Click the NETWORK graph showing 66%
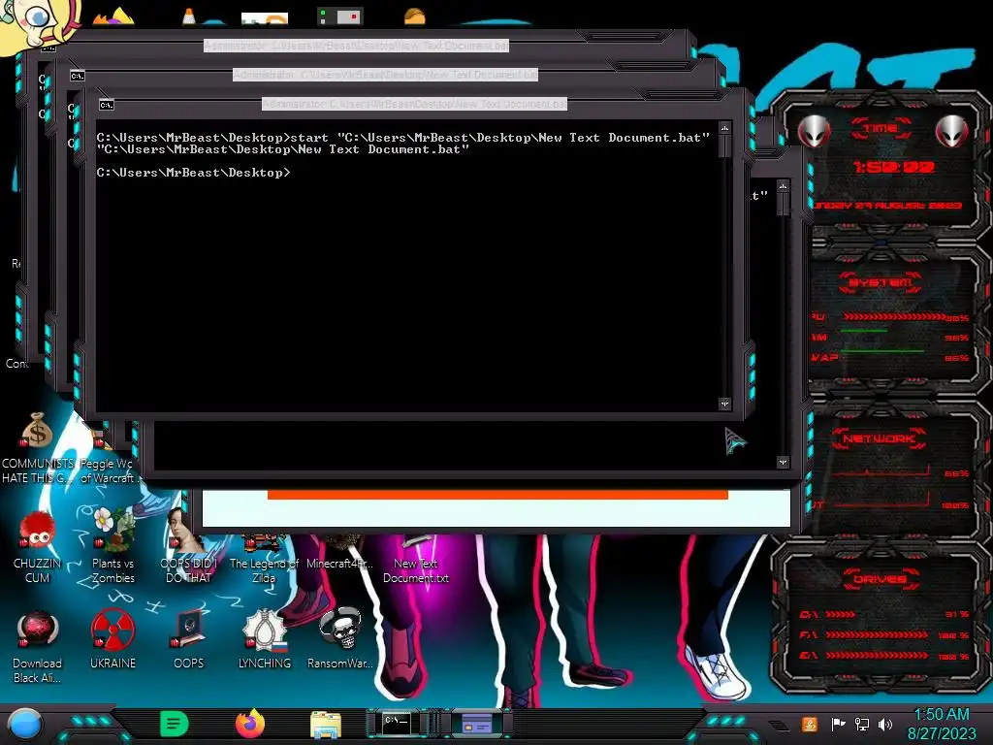Viewport: 993px width, 745px height. pos(881,471)
